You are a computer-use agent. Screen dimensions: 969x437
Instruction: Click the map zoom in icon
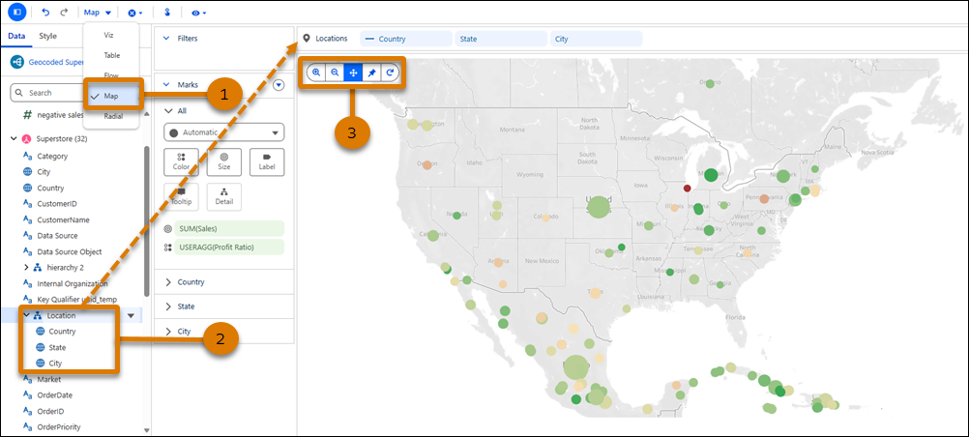[316, 73]
